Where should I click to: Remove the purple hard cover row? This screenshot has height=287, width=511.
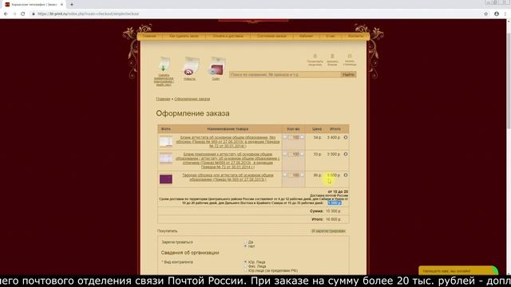tap(346, 175)
